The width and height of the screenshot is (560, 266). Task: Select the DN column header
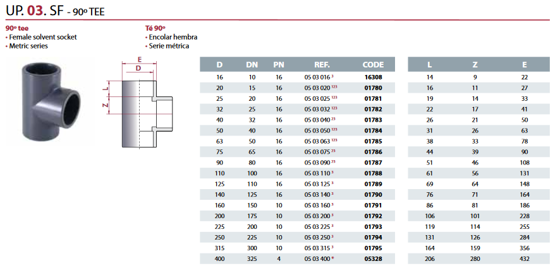(x=252, y=64)
